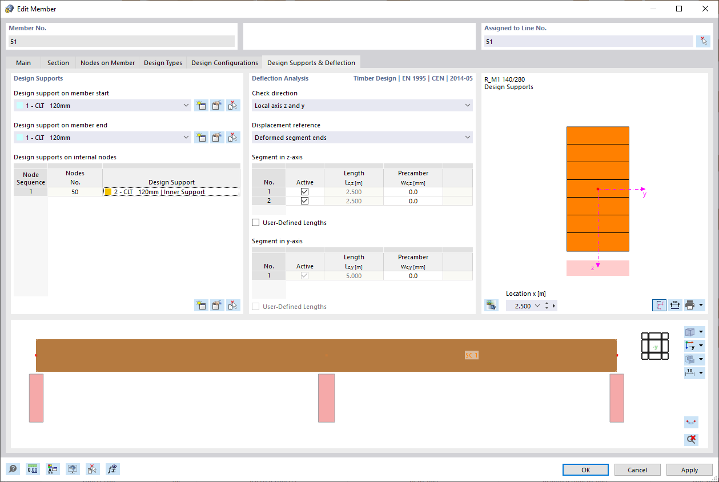Toggle dimension display in section view
The image size is (719, 482).
pyautogui.click(x=674, y=305)
